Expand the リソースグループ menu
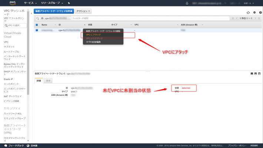 (52, 3)
